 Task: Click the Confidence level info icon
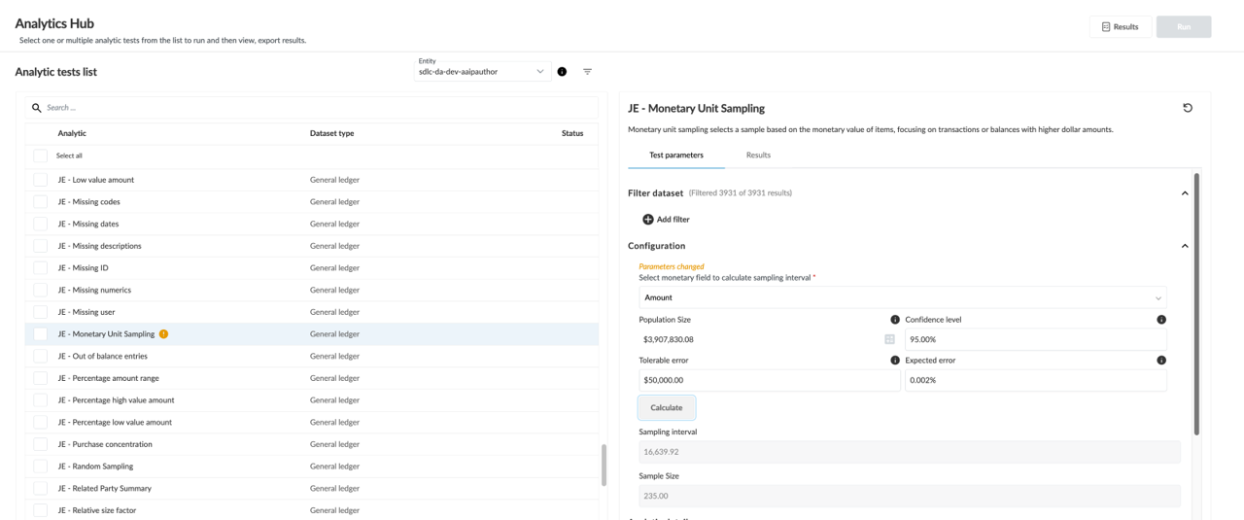(1161, 320)
